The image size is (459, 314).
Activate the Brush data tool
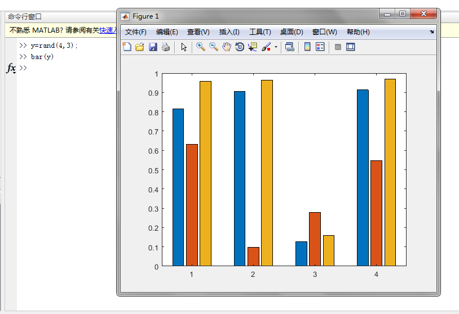(x=266, y=47)
